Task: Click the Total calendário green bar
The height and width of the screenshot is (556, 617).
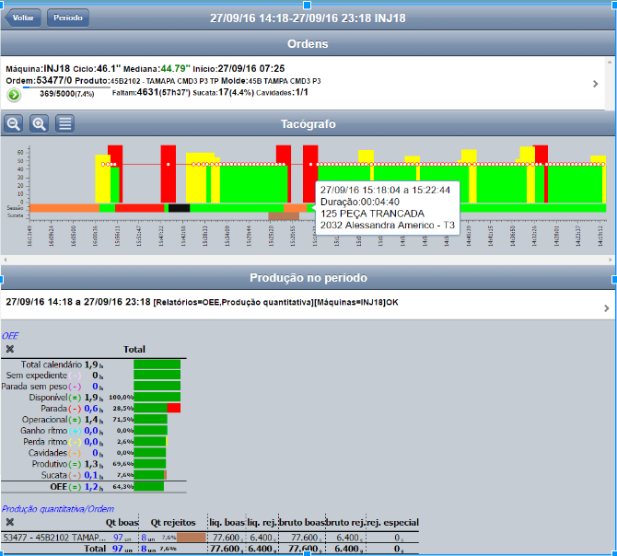Action: [157, 365]
